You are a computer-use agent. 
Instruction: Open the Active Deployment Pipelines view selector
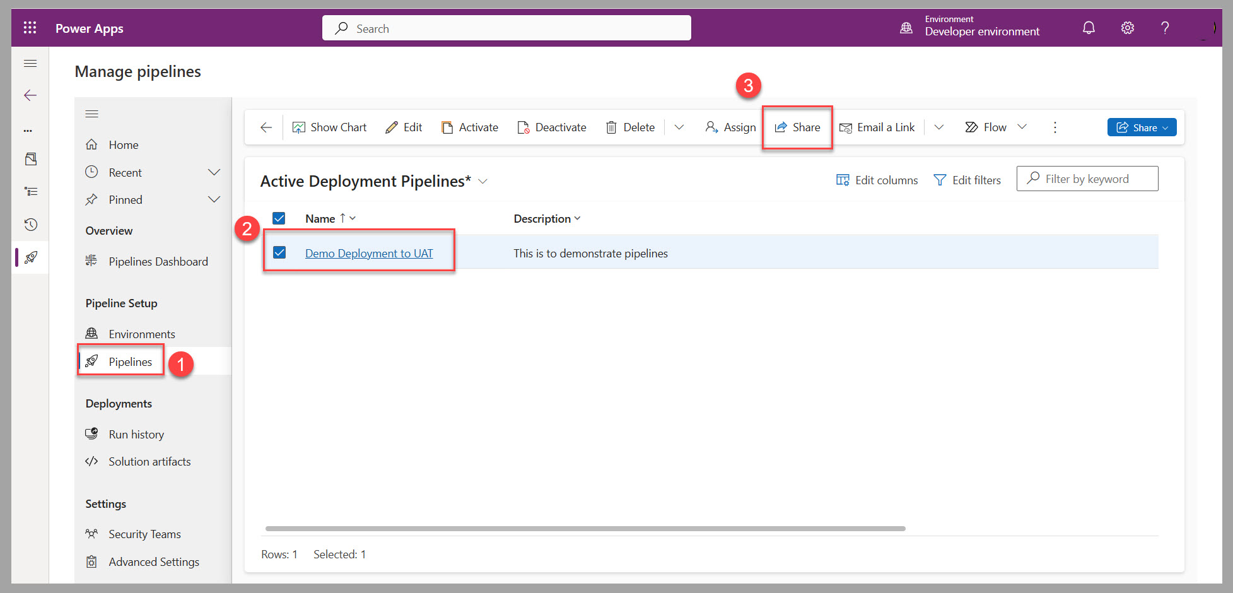[482, 181]
